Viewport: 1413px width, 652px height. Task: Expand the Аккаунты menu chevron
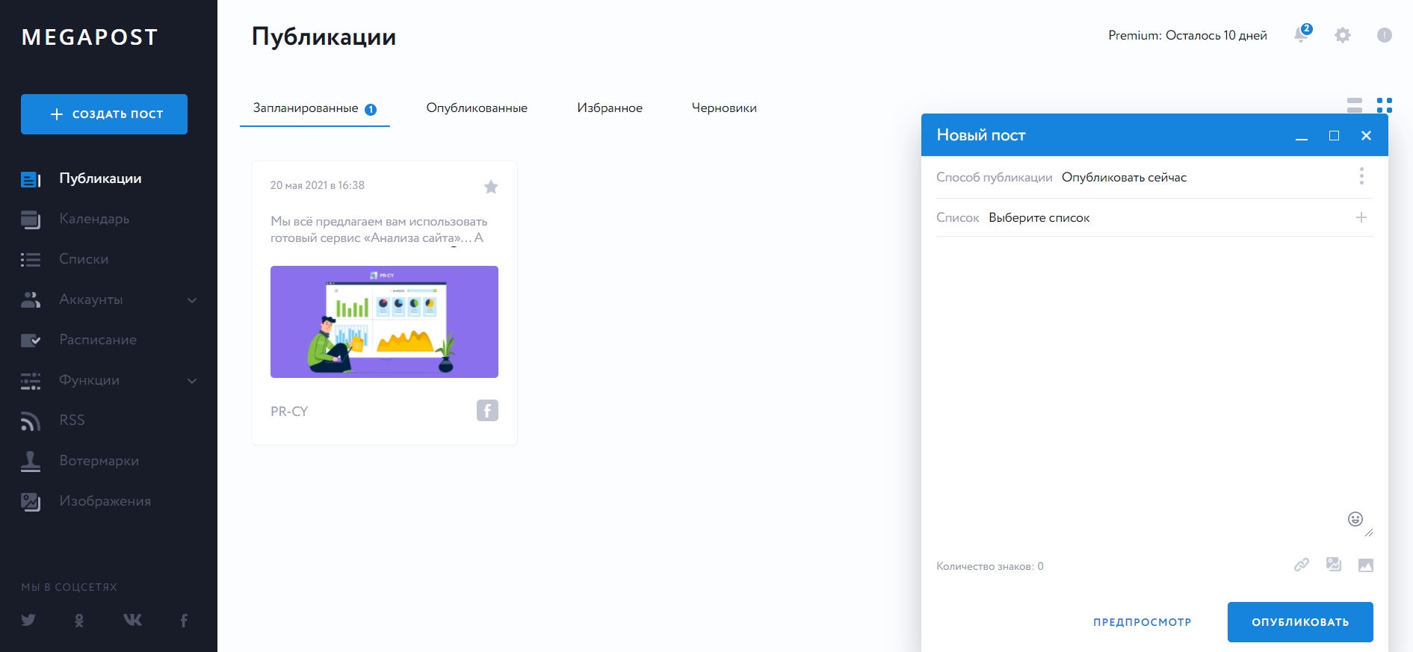pos(192,300)
